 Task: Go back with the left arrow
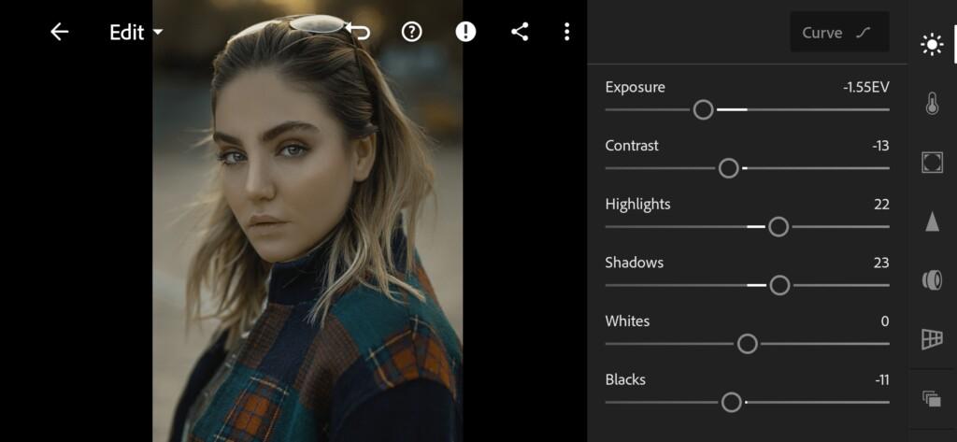click(x=59, y=32)
